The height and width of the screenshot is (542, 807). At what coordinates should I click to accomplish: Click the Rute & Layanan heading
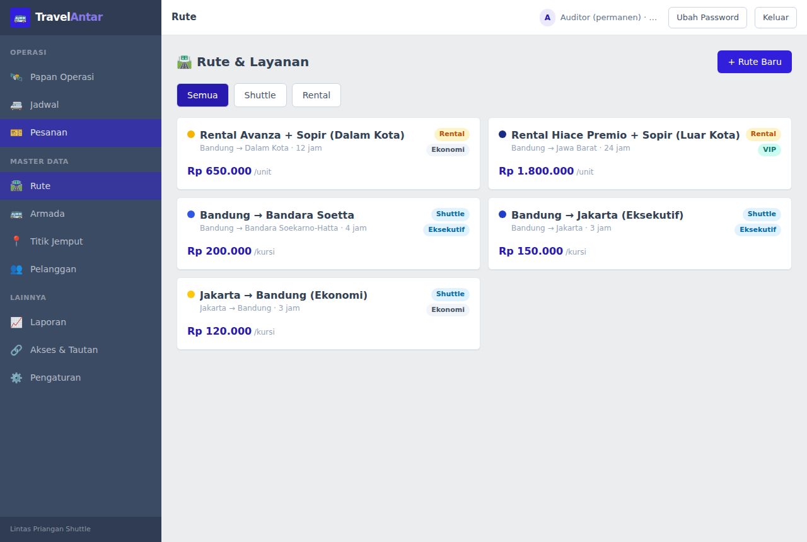[x=253, y=62]
